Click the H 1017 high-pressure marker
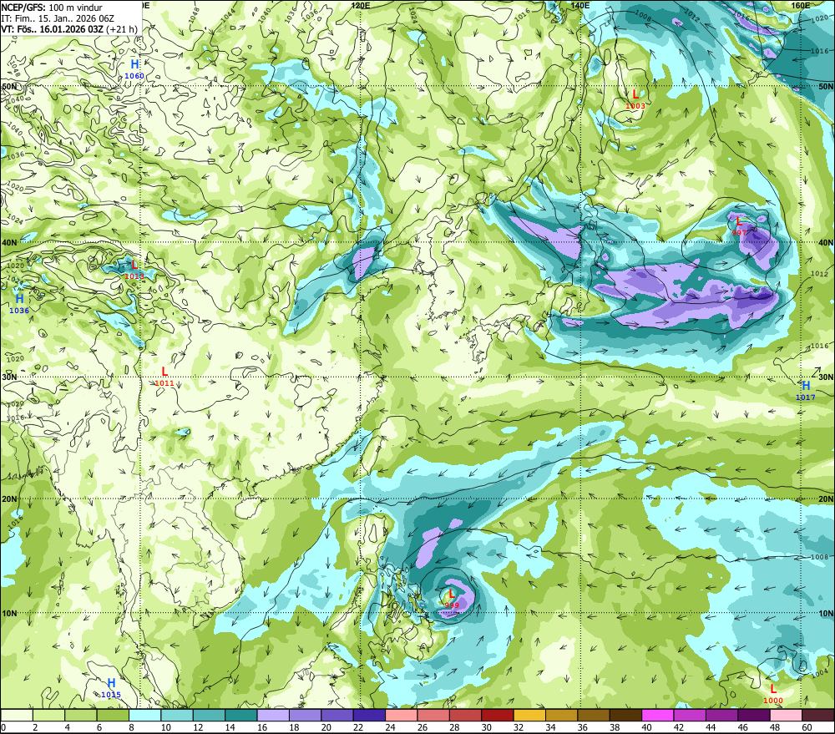Screen dimensions: 835x734 [806, 391]
